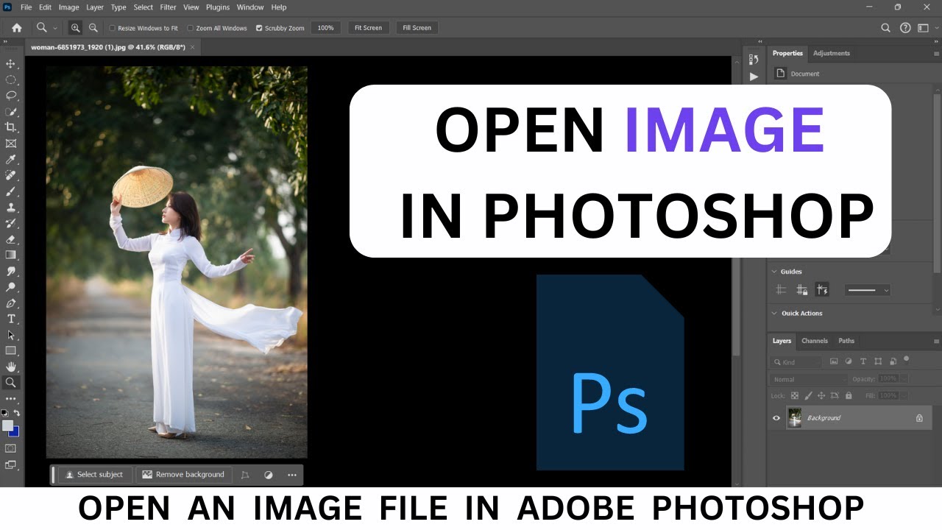Click the 100% zoom button
Screen dimensions: 942x530
pos(325,28)
